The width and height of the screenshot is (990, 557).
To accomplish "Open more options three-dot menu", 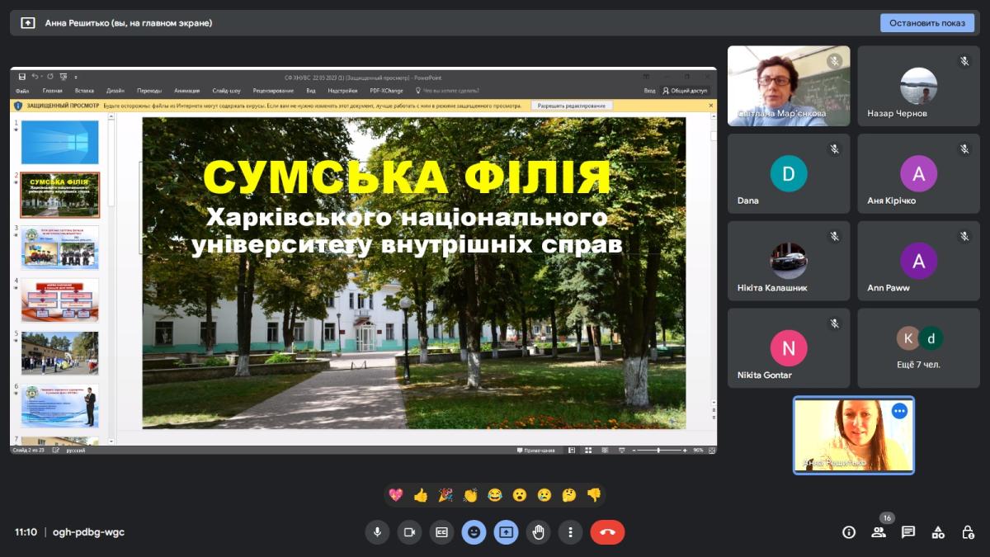I will [x=570, y=532].
